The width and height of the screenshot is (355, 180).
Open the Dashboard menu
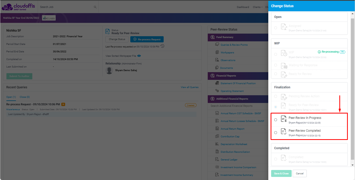pyautogui.click(x=243, y=7)
